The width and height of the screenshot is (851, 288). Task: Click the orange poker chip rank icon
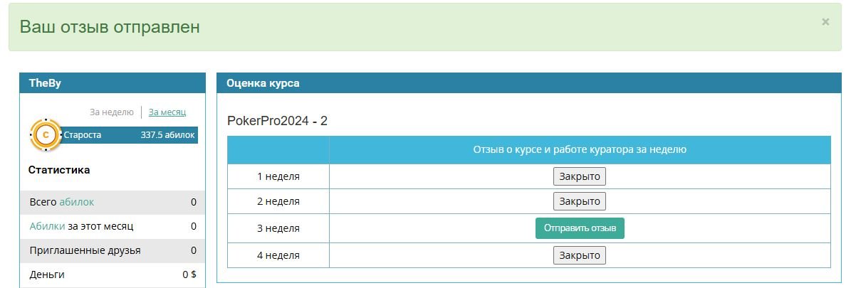(46, 135)
